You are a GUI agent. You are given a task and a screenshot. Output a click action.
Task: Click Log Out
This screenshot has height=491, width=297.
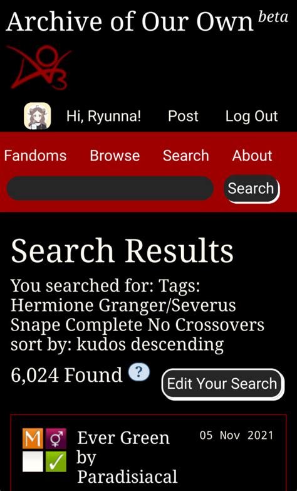(x=252, y=116)
